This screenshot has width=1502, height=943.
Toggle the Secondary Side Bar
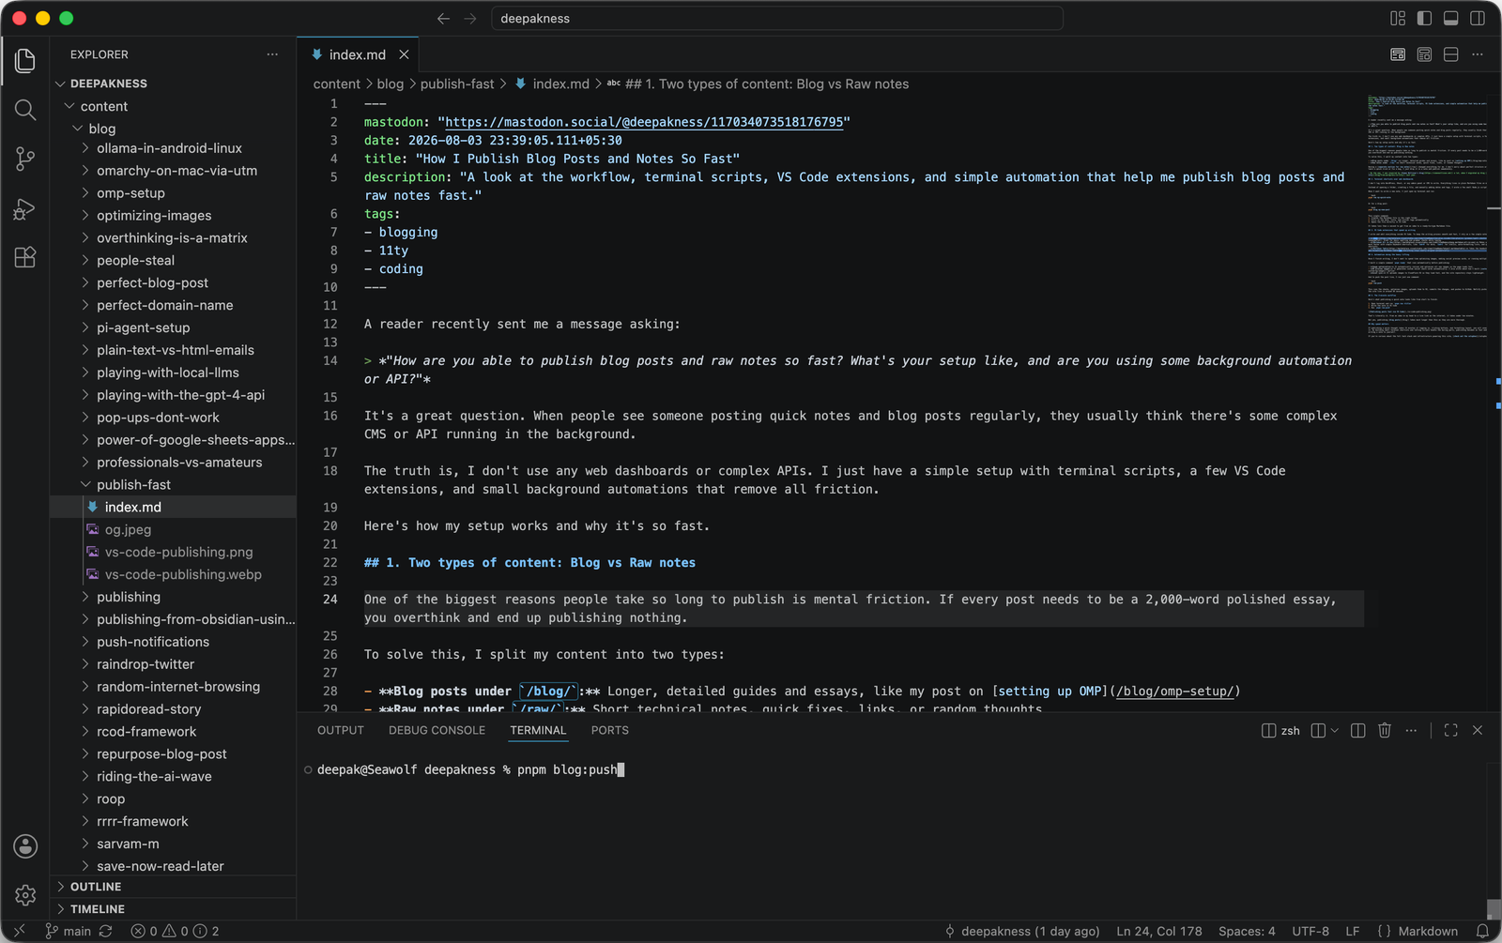1478,19
